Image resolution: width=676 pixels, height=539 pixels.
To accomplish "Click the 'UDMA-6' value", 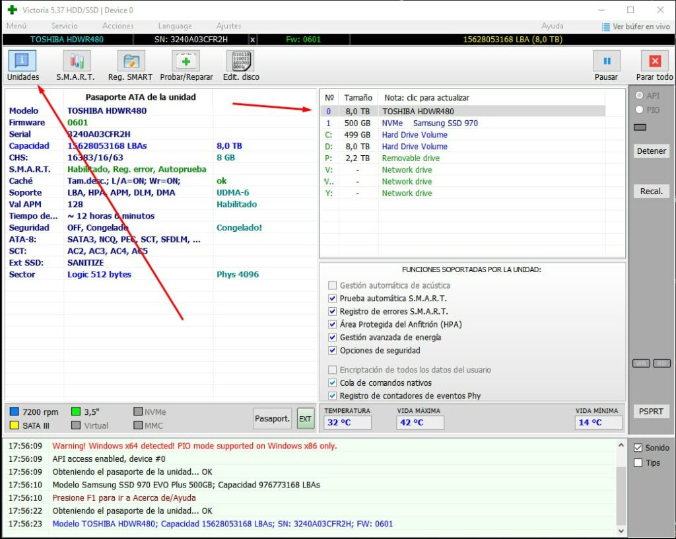I will 233,193.
